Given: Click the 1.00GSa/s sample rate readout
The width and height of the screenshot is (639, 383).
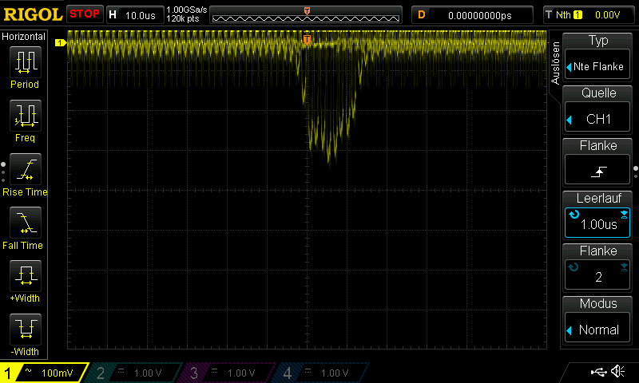Looking at the screenshot, I should click(x=187, y=10).
